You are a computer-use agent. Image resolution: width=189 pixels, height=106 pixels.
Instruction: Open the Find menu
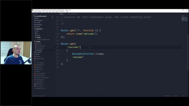(44, 12)
